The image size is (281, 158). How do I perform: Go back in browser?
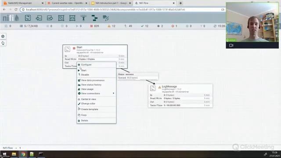(4, 10)
